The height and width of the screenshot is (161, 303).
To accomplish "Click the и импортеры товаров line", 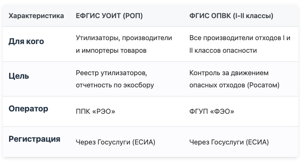I will click(111, 50).
